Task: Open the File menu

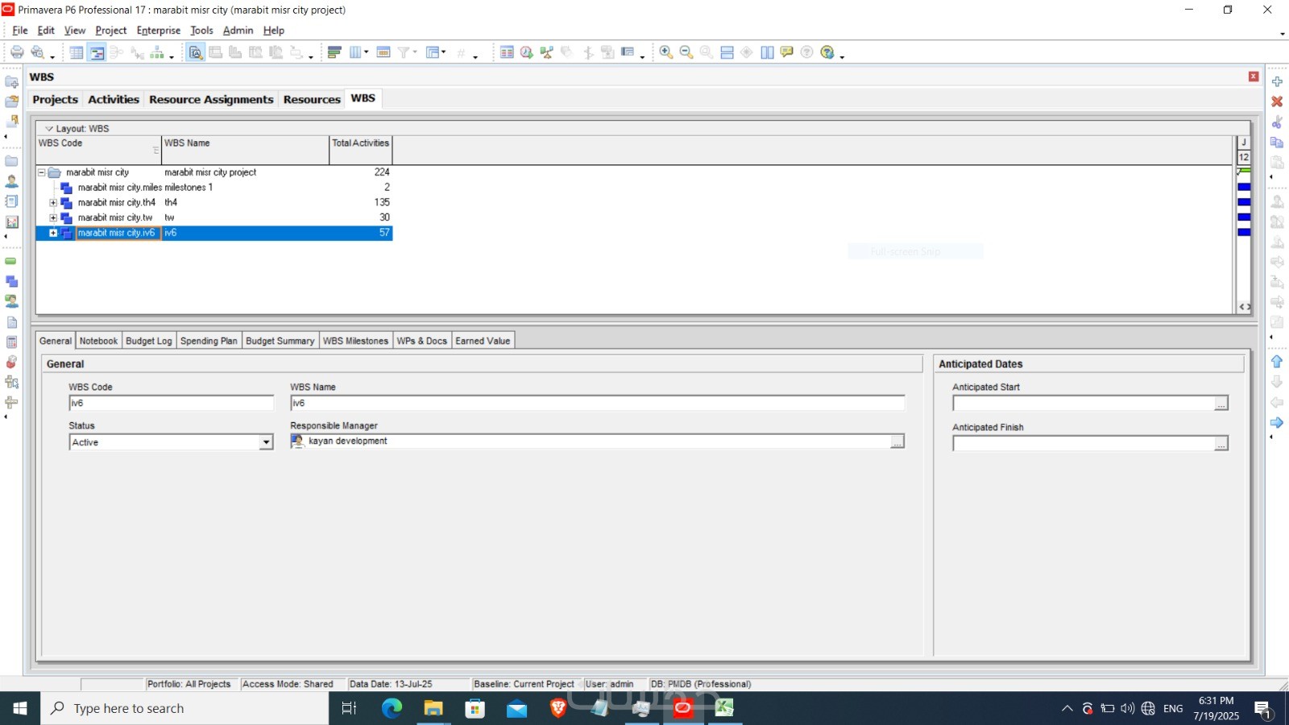Action: (20, 31)
